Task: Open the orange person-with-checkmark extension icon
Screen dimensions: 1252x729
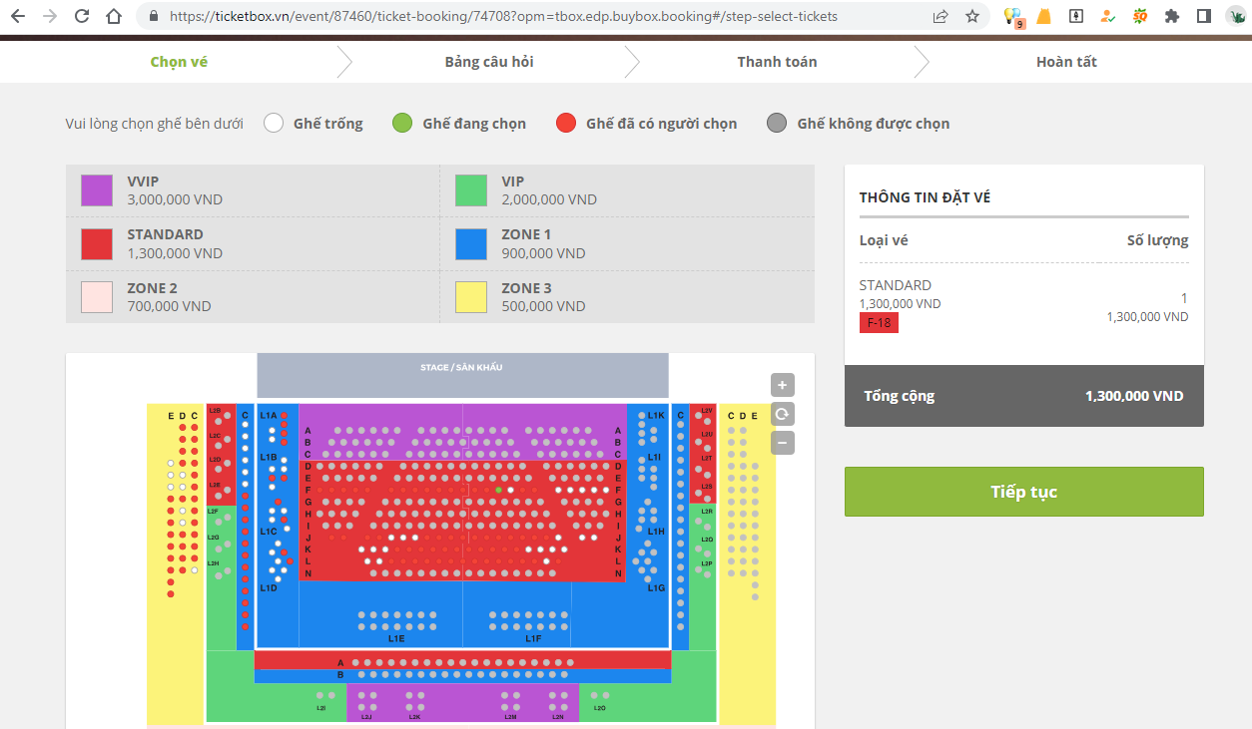Action: pyautogui.click(x=1107, y=16)
